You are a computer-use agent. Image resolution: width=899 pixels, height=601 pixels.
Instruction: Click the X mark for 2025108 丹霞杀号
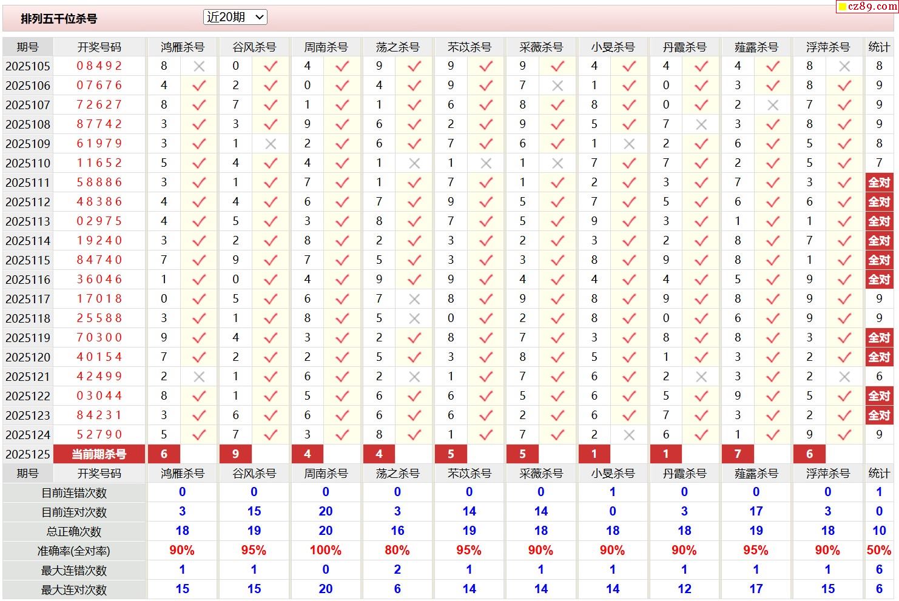pos(701,124)
